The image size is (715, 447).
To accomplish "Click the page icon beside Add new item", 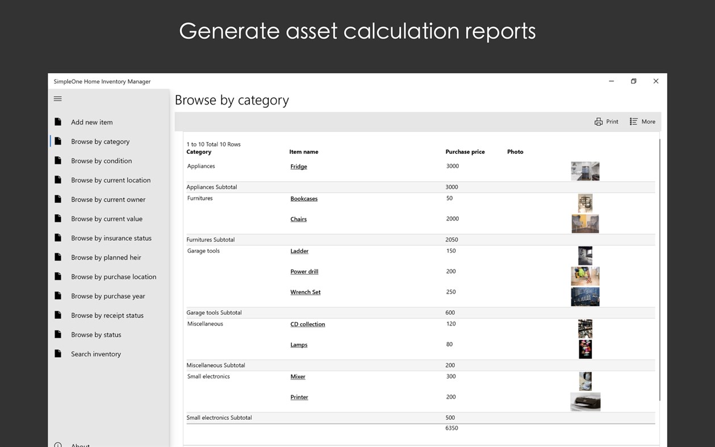I will coord(58,122).
